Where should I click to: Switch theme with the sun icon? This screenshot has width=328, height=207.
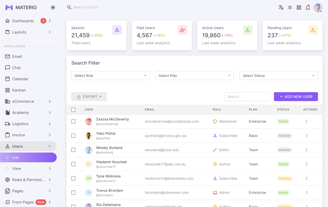click(x=290, y=8)
